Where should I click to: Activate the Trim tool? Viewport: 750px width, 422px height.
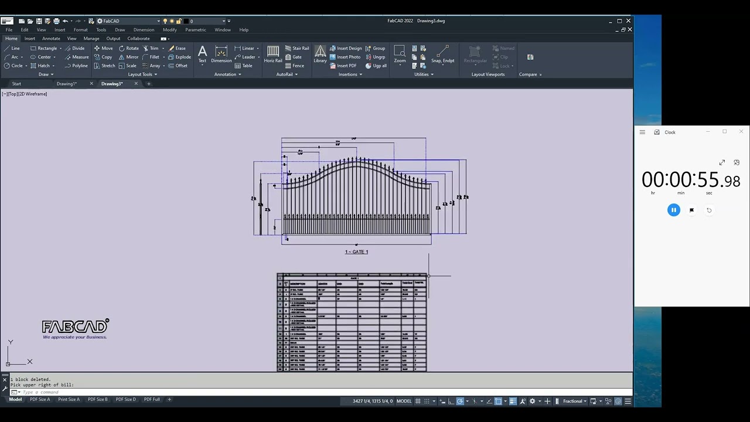(151, 48)
